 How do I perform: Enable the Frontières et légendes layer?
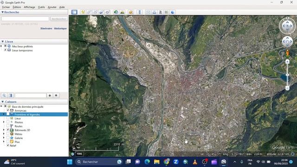coord(8,115)
